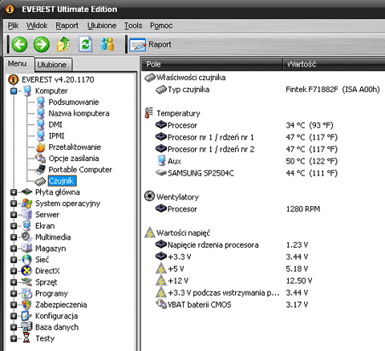Click the Refresh page icon
385x351 pixels.
(86, 44)
